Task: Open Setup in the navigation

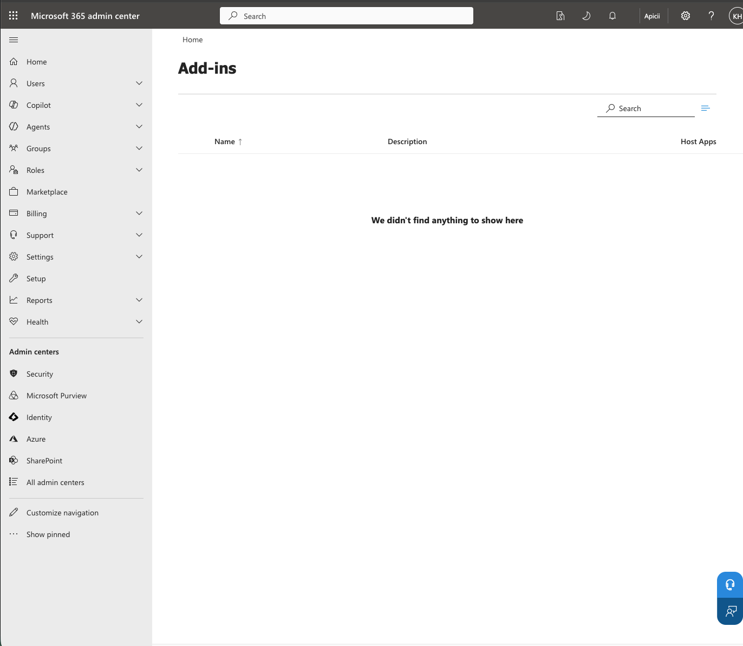Action: [76, 279]
